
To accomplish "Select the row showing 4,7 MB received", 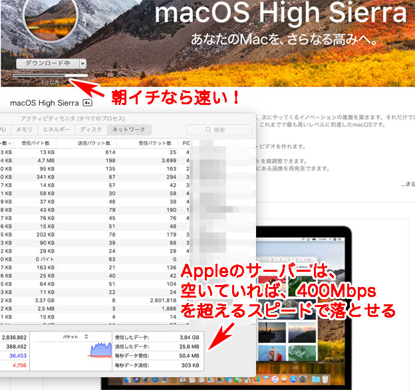I will tap(94, 161).
